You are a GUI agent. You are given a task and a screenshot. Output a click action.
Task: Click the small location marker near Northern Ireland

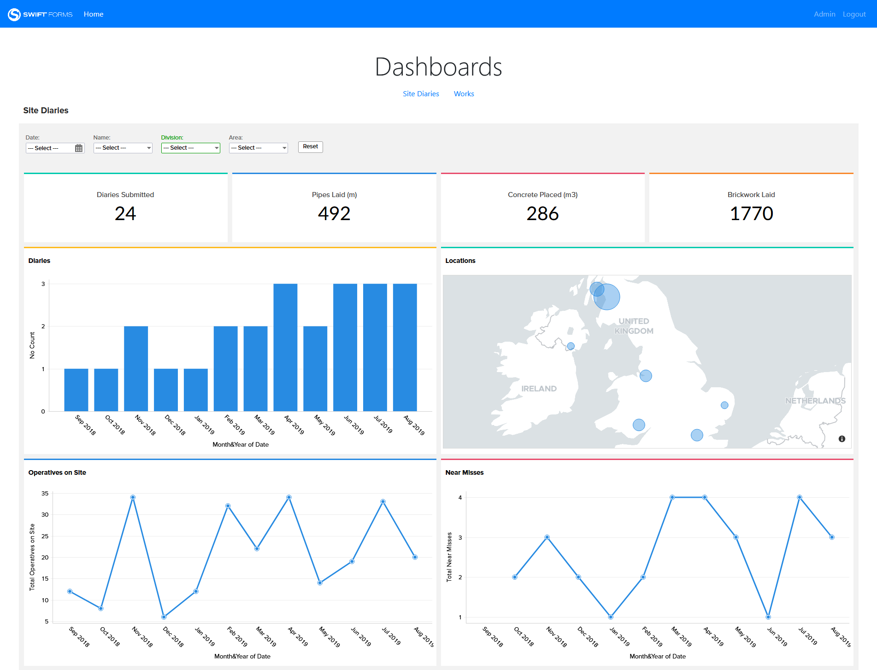[571, 345]
